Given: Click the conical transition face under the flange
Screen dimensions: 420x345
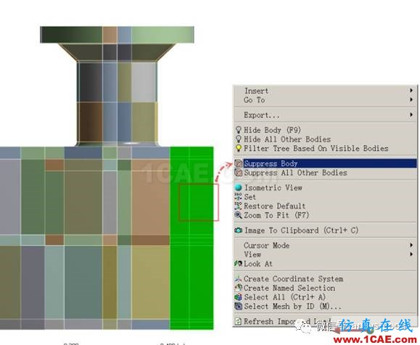Looking at the screenshot, I should (117, 52).
